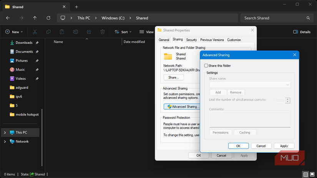This screenshot has width=317, height=178.
Task: Click Windows (C:) in the breadcrumb
Action: tap(113, 18)
